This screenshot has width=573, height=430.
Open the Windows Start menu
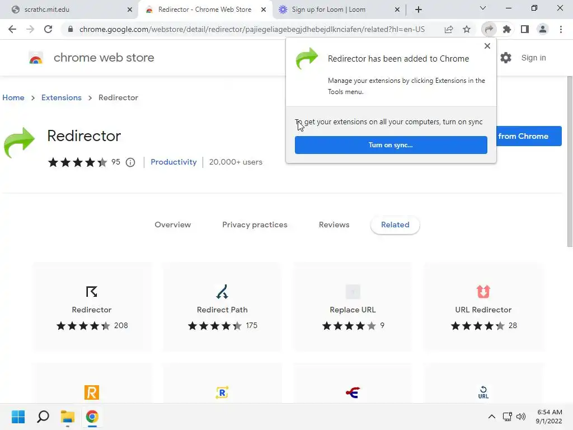[x=18, y=417]
